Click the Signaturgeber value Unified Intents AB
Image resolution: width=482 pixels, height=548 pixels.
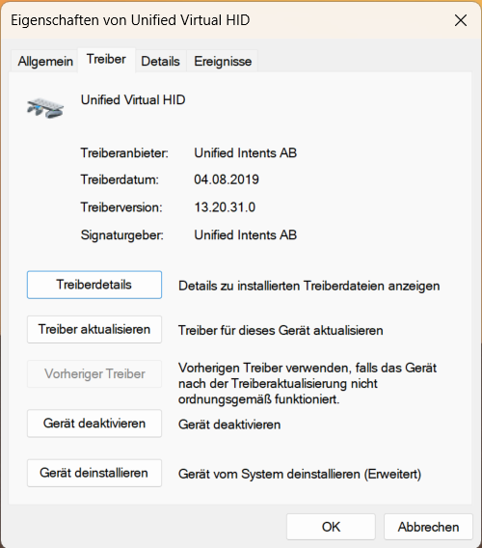[x=245, y=234]
